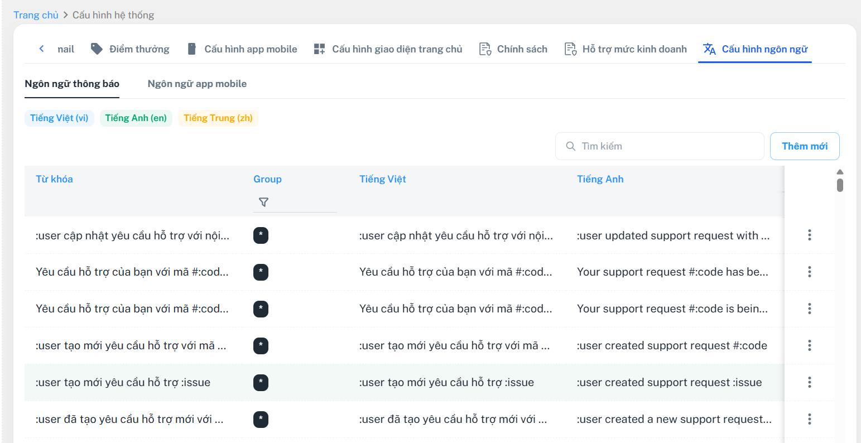Viewport: 861px width, 443px height.
Task: Open three-dot menu for 'Your support request #:code has be...' row
Action: click(809, 272)
